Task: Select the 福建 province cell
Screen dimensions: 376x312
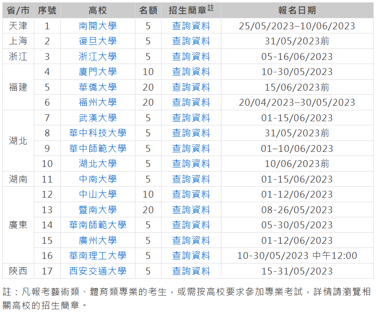Action: [18, 87]
